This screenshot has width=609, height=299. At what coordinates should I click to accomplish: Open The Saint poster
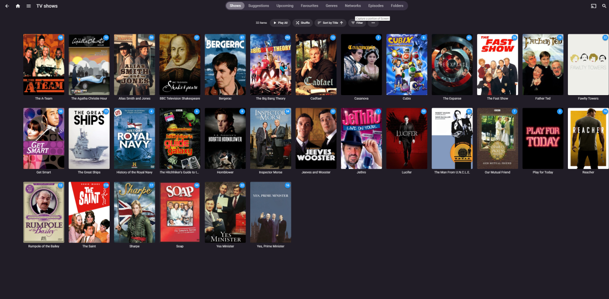pos(89,212)
